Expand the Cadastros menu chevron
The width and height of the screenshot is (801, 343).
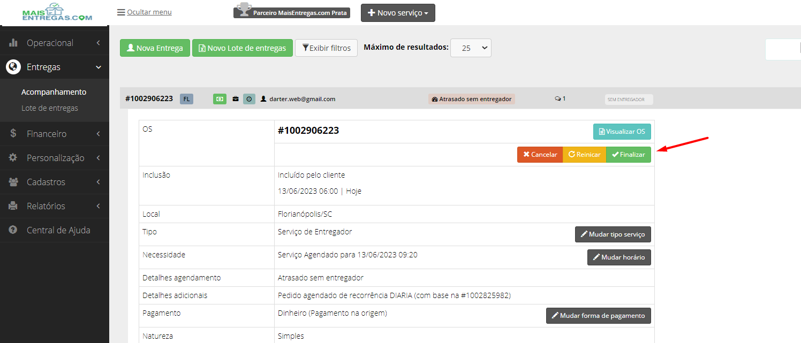pos(99,182)
